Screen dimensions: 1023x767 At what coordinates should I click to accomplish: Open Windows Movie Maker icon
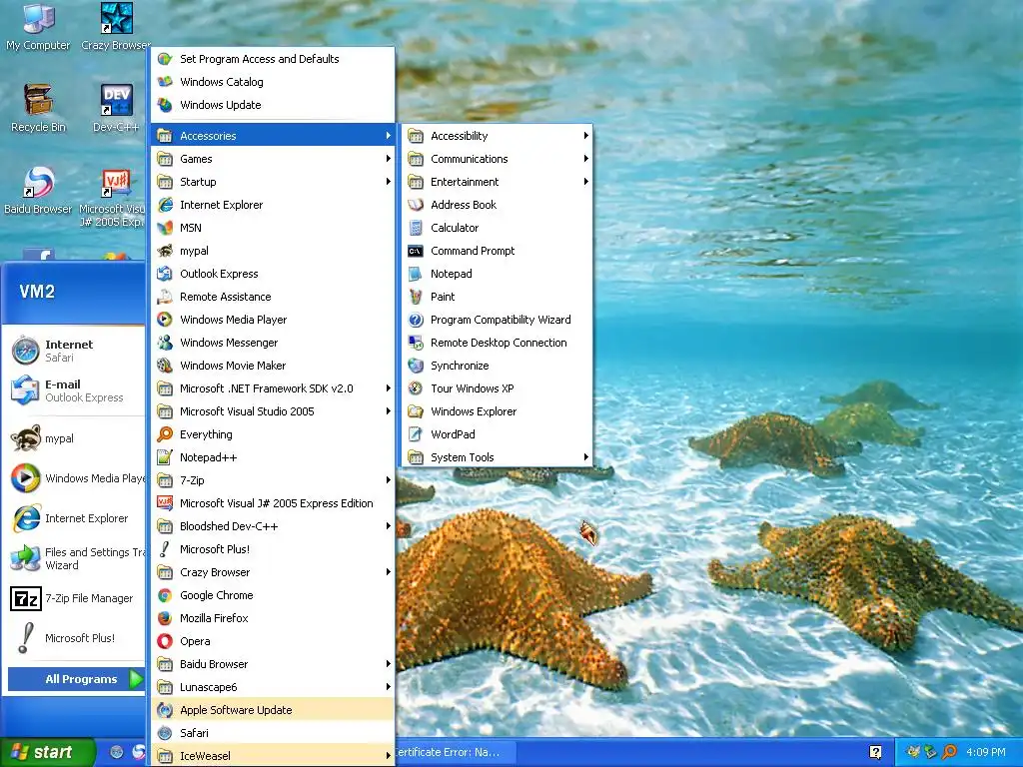pos(165,366)
